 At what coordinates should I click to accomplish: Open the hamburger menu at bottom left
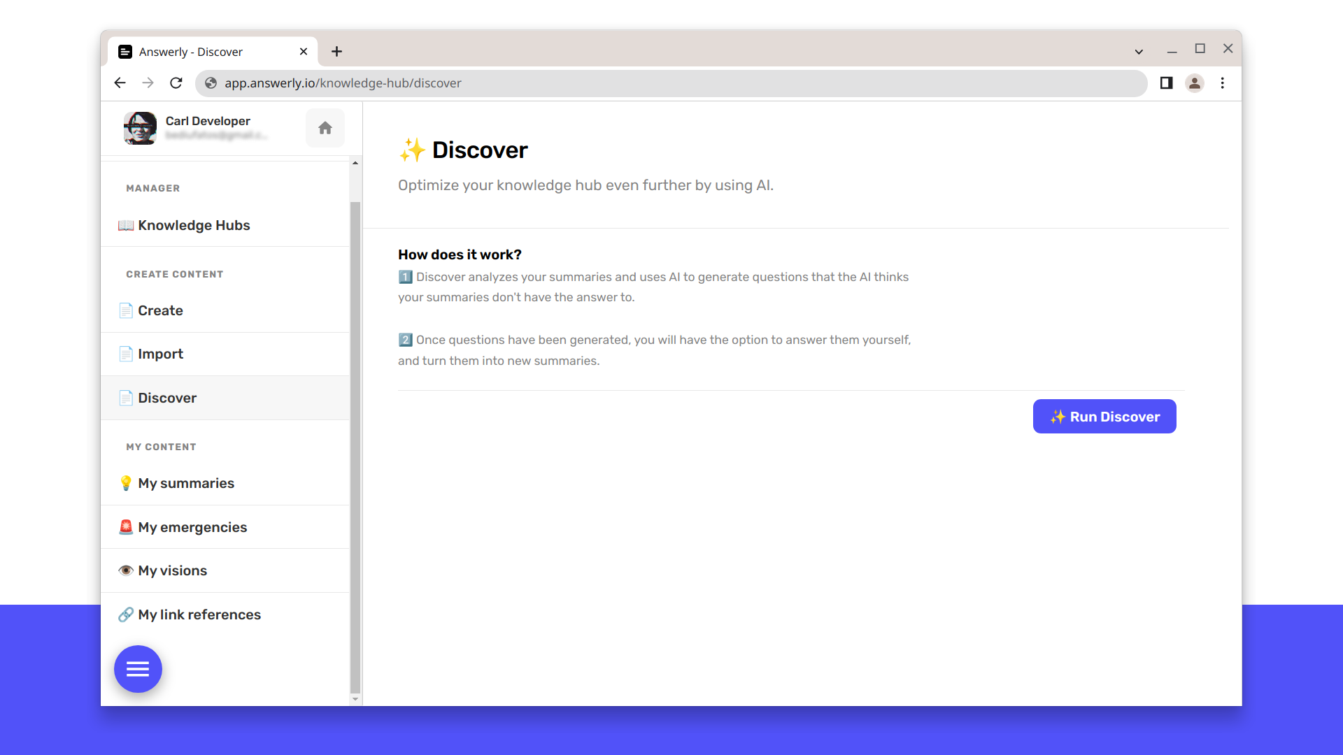pos(137,668)
